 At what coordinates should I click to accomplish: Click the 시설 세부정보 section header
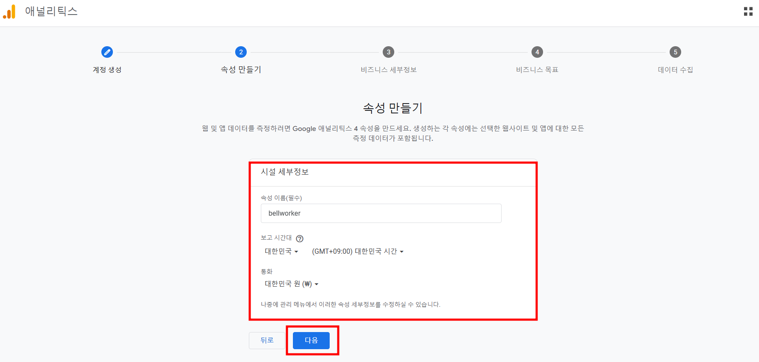[285, 172]
